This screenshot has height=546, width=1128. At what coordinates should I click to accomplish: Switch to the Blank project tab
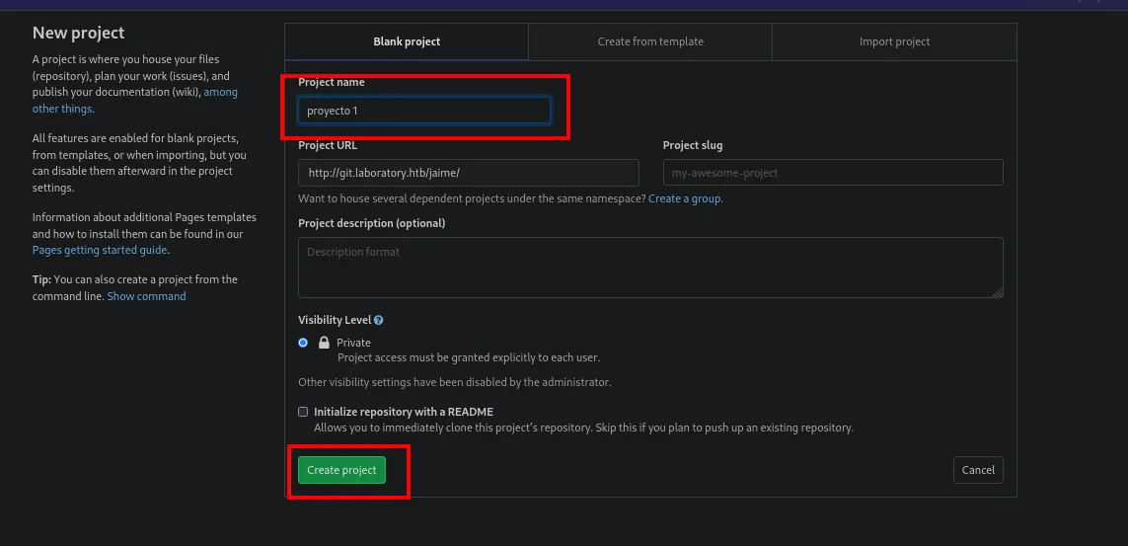[407, 41]
